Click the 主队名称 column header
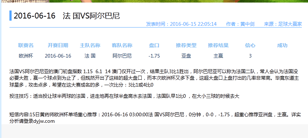Image resolution: width=308 pixels, height=138 pixels. tap(90, 46)
